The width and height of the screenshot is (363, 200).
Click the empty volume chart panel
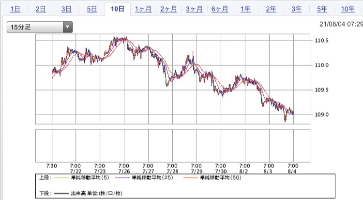click(x=173, y=146)
